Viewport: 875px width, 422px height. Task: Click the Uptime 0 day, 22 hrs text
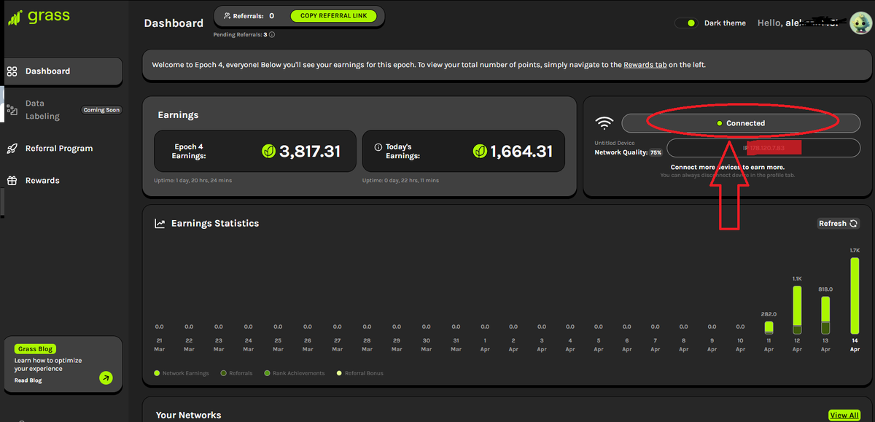(x=401, y=180)
